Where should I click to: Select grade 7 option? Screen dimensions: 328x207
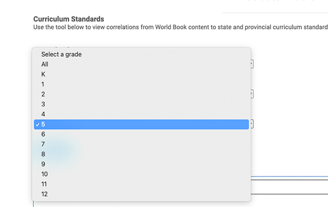click(141, 144)
